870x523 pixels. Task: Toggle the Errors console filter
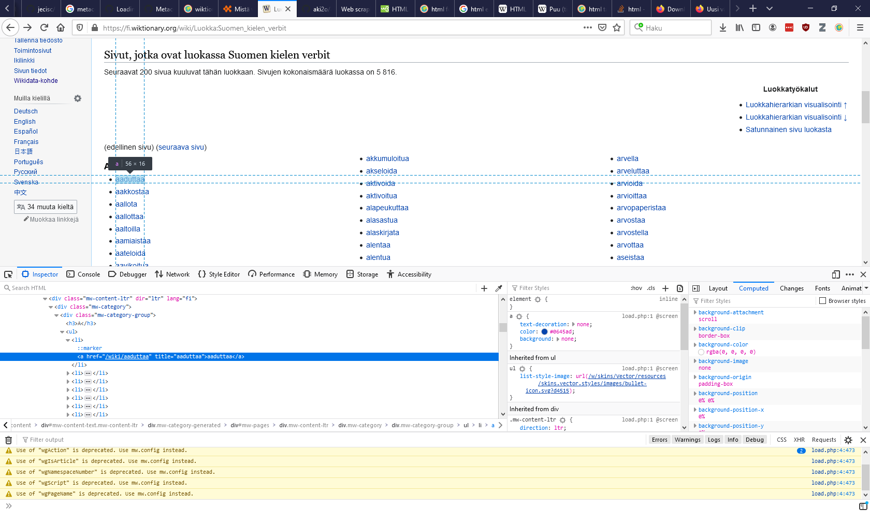coord(659,440)
